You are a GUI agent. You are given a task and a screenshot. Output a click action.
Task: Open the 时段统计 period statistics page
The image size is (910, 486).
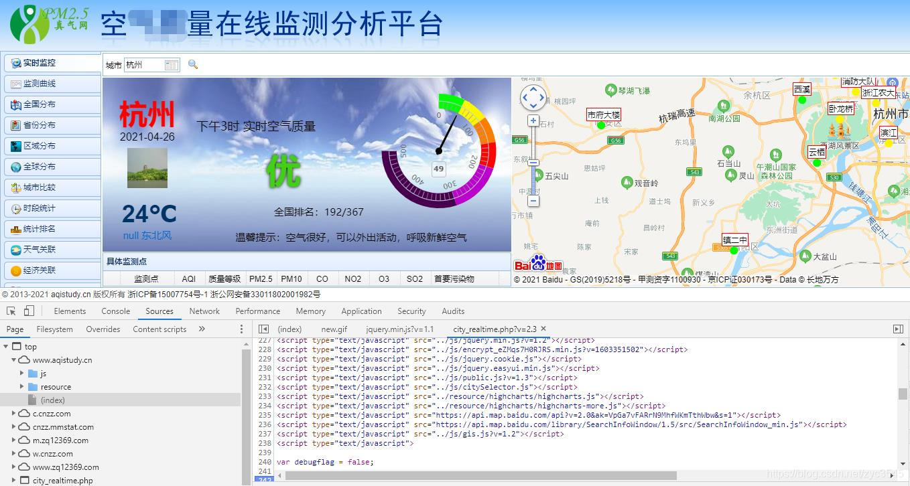click(x=52, y=208)
